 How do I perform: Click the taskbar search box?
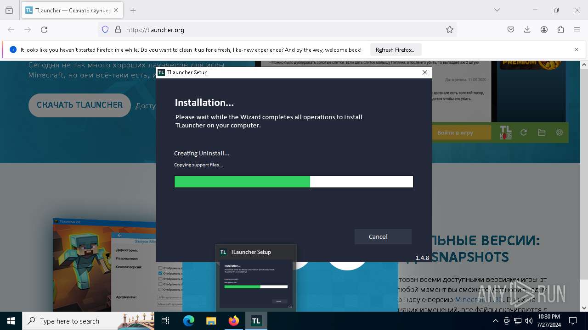(88, 321)
